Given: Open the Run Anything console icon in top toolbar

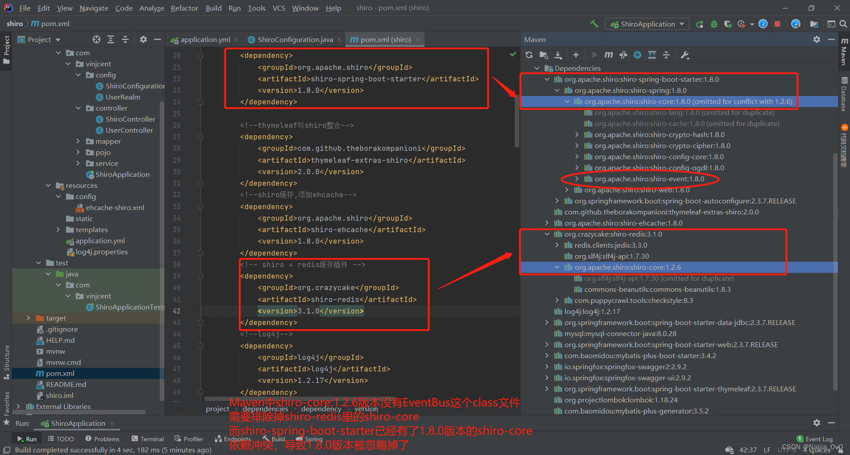Looking at the screenshot, I should 831,24.
